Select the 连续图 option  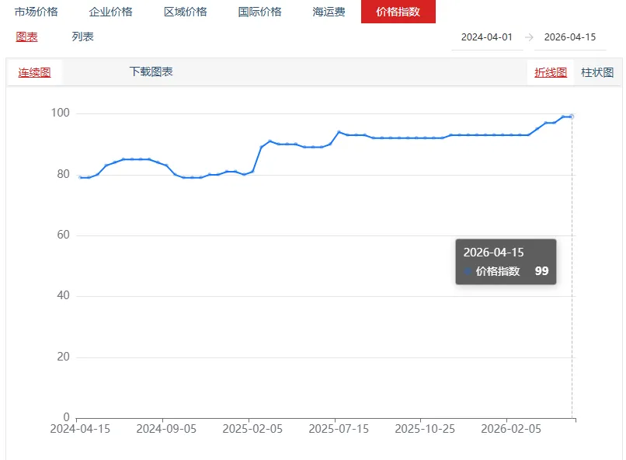[34, 72]
